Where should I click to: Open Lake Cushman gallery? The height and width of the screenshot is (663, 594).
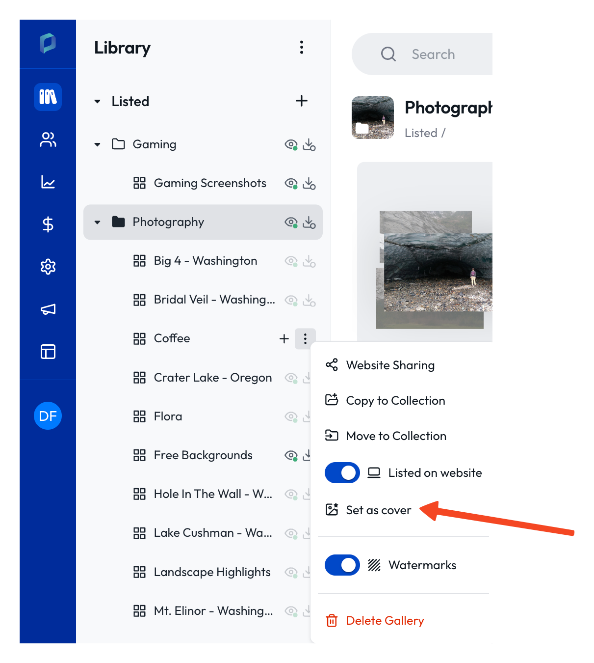pos(213,533)
